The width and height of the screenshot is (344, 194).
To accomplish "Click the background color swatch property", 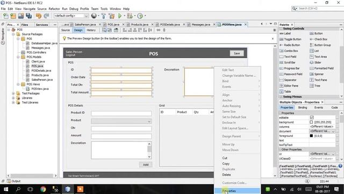I will [x=311, y=122].
